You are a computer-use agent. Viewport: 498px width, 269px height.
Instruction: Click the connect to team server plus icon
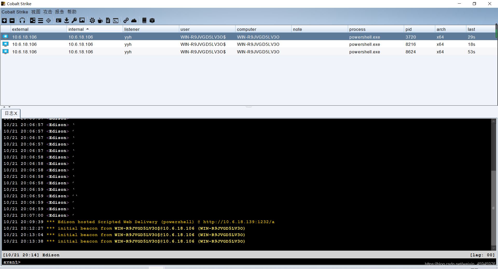(4, 20)
